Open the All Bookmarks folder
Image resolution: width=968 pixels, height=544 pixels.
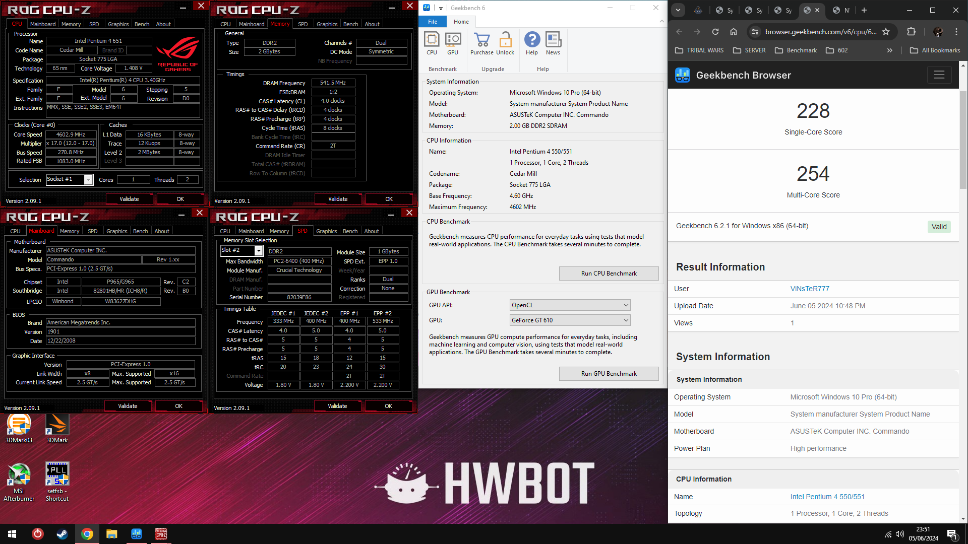pyautogui.click(x=935, y=50)
